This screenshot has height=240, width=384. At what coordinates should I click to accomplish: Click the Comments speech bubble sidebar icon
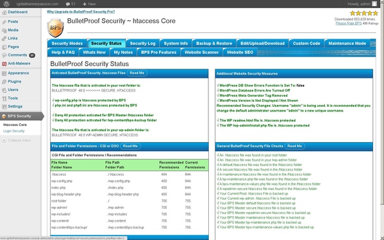(x=4, y=55)
